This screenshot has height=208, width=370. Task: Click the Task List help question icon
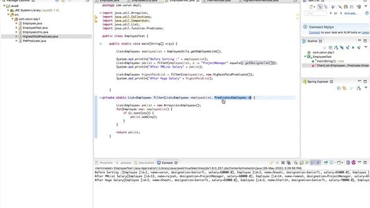pyautogui.click(x=367, y=13)
